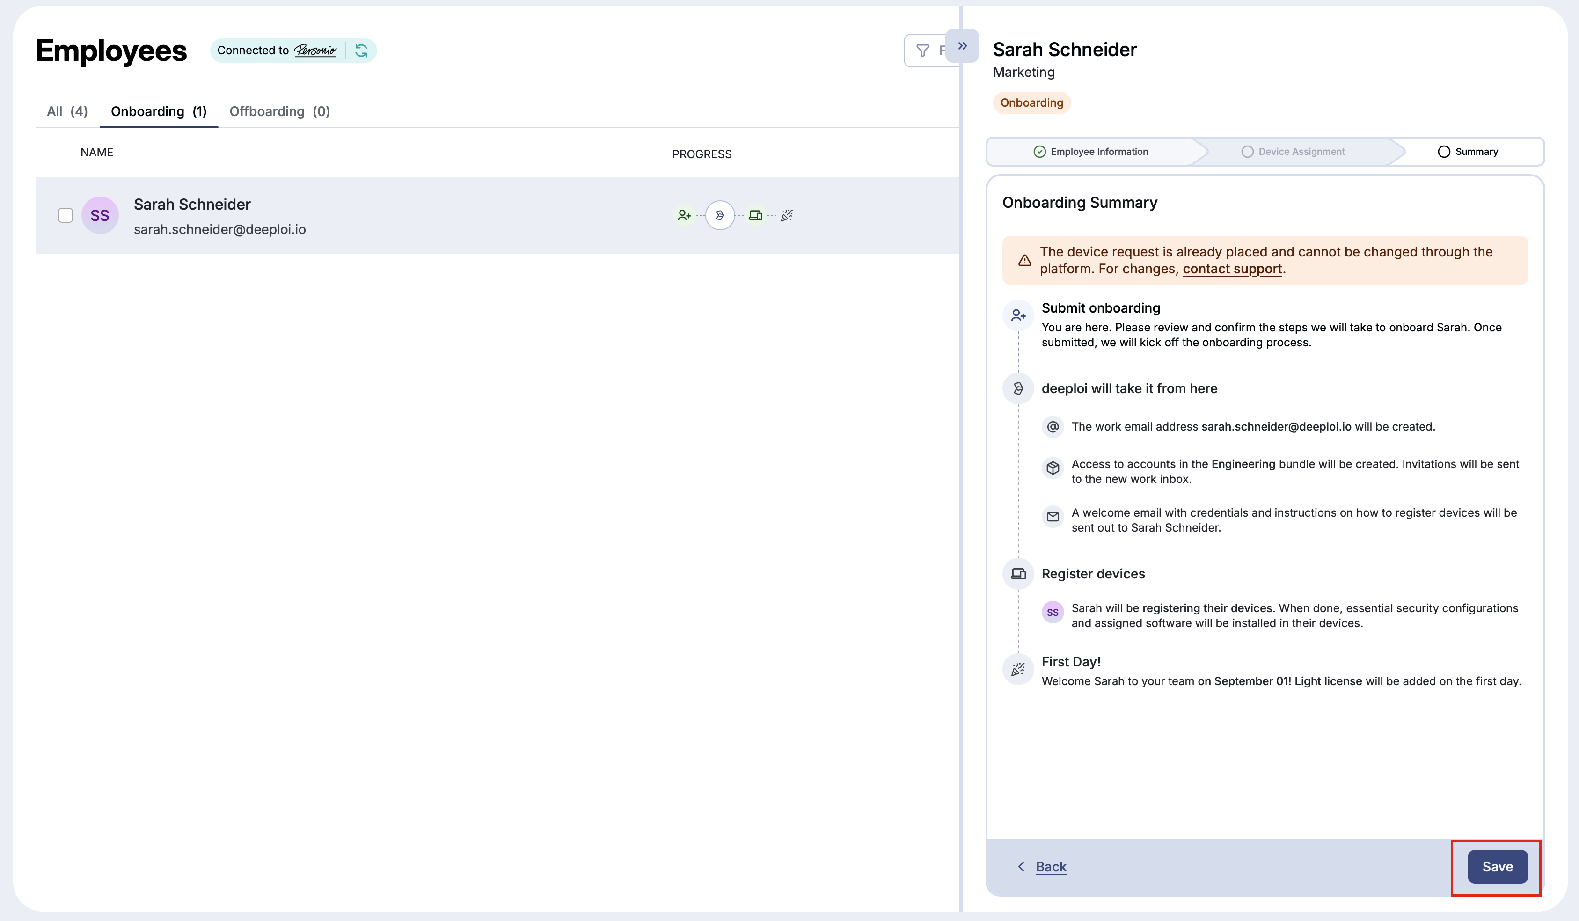Click the device progress icon in Sarah's row
Viewport: 1579px width, 921px height.
pos(756,215)
